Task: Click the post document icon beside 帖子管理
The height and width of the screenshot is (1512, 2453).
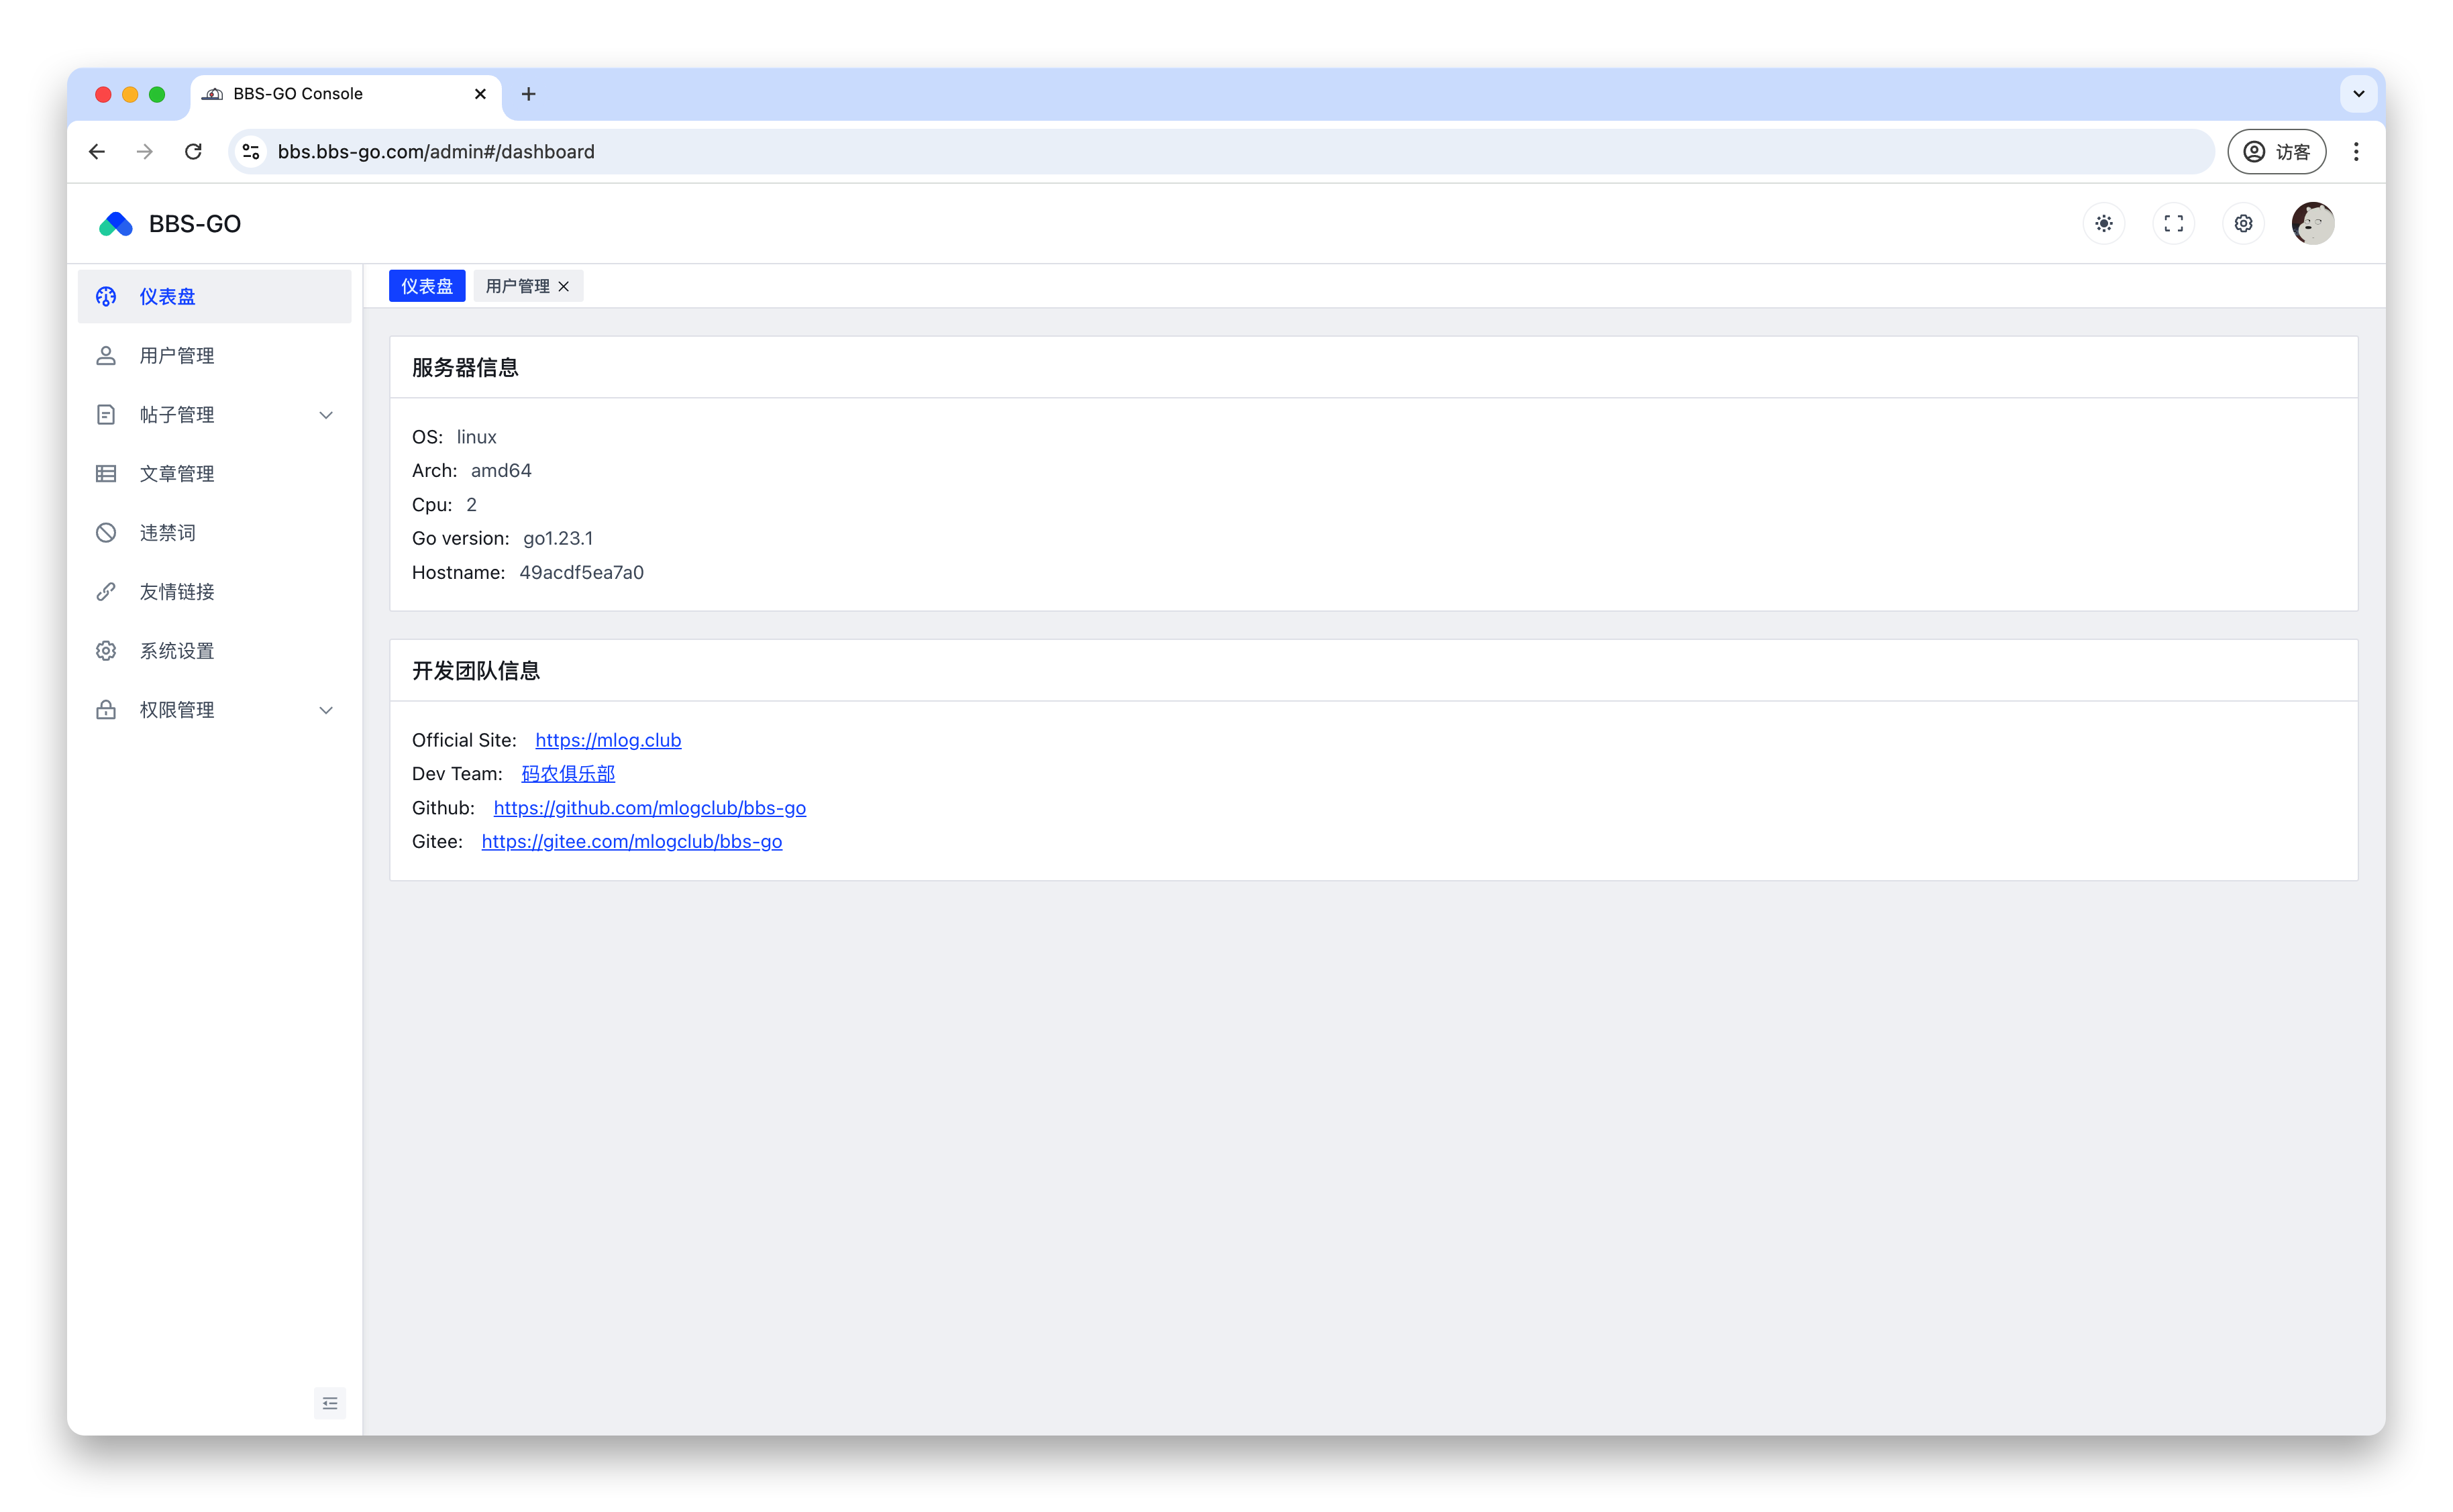Action: pos(106,414)
